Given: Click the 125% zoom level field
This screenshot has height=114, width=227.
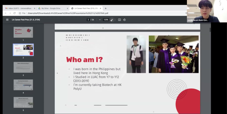Looking at the screenshot, I should (x=106, y=20).
